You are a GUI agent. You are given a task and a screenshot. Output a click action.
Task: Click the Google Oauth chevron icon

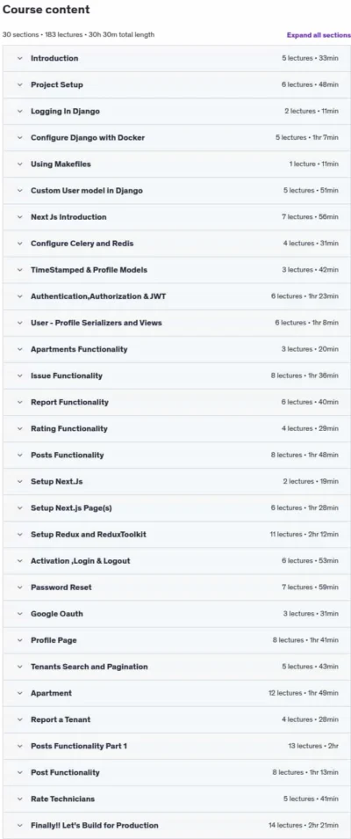[x=20, y=614]
